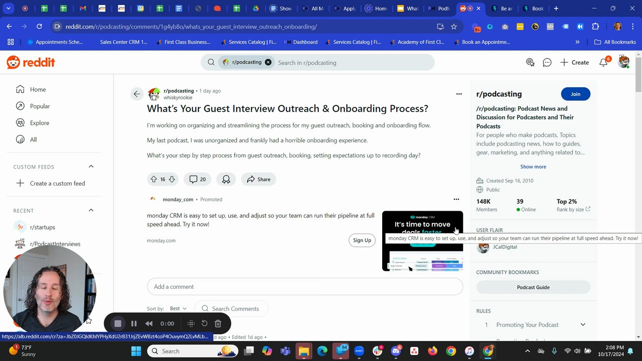This screenshot has height=361, width=642.
Task: Click the Search Comments field
Action: 231,309
